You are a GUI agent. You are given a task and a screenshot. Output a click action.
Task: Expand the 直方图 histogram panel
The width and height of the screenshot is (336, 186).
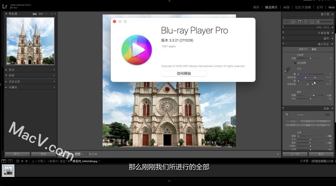332,14
